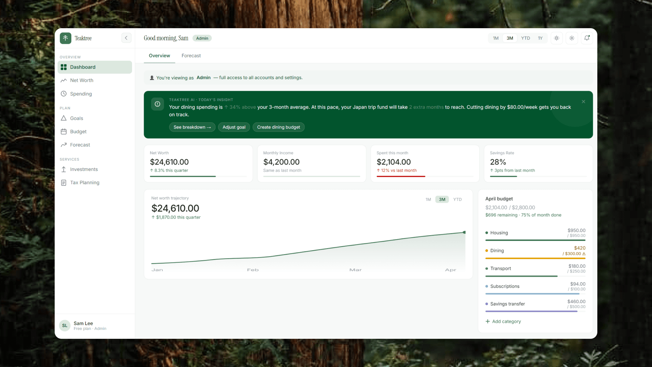
Task: Open the Spent this month card
Action: pos(425,164)
